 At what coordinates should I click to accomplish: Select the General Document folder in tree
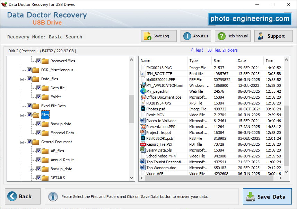(56, 142)
